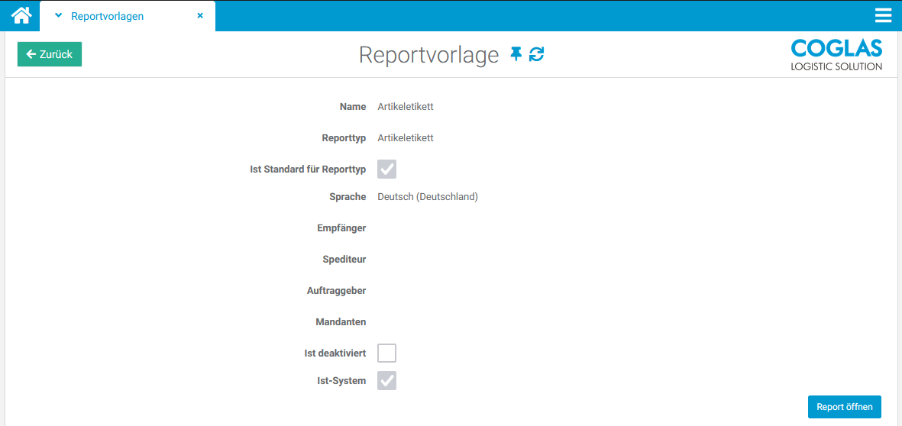This screenshot has height=426, width=902.
Task: Open the hamburger main menu
Action: point(884,16)
